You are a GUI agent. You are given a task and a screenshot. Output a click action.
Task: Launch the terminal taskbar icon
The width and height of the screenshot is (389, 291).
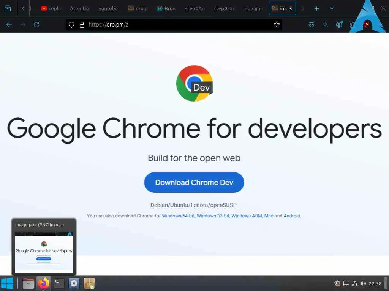59,283
